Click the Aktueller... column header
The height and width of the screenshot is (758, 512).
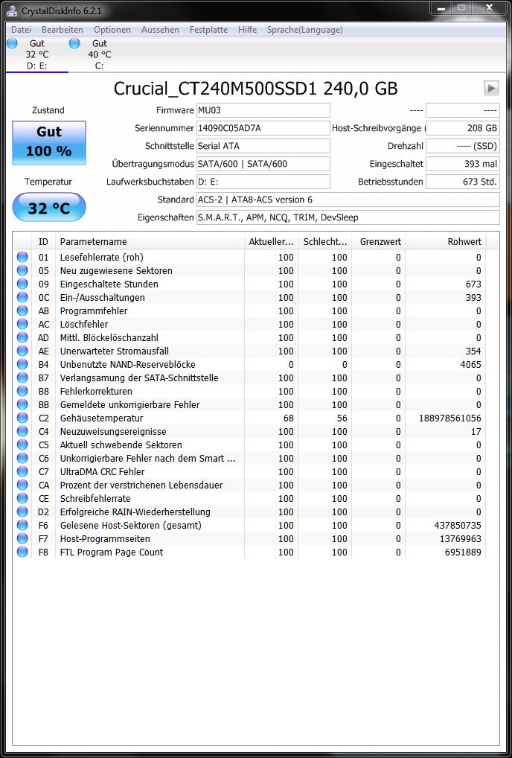coord(271,242)
